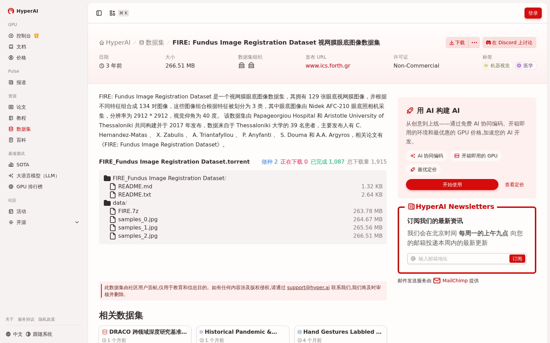Image resolution: width=550 pixels, height=343 pixels.
Task: Expand the 开源 chevron
Action: [77, 222]
